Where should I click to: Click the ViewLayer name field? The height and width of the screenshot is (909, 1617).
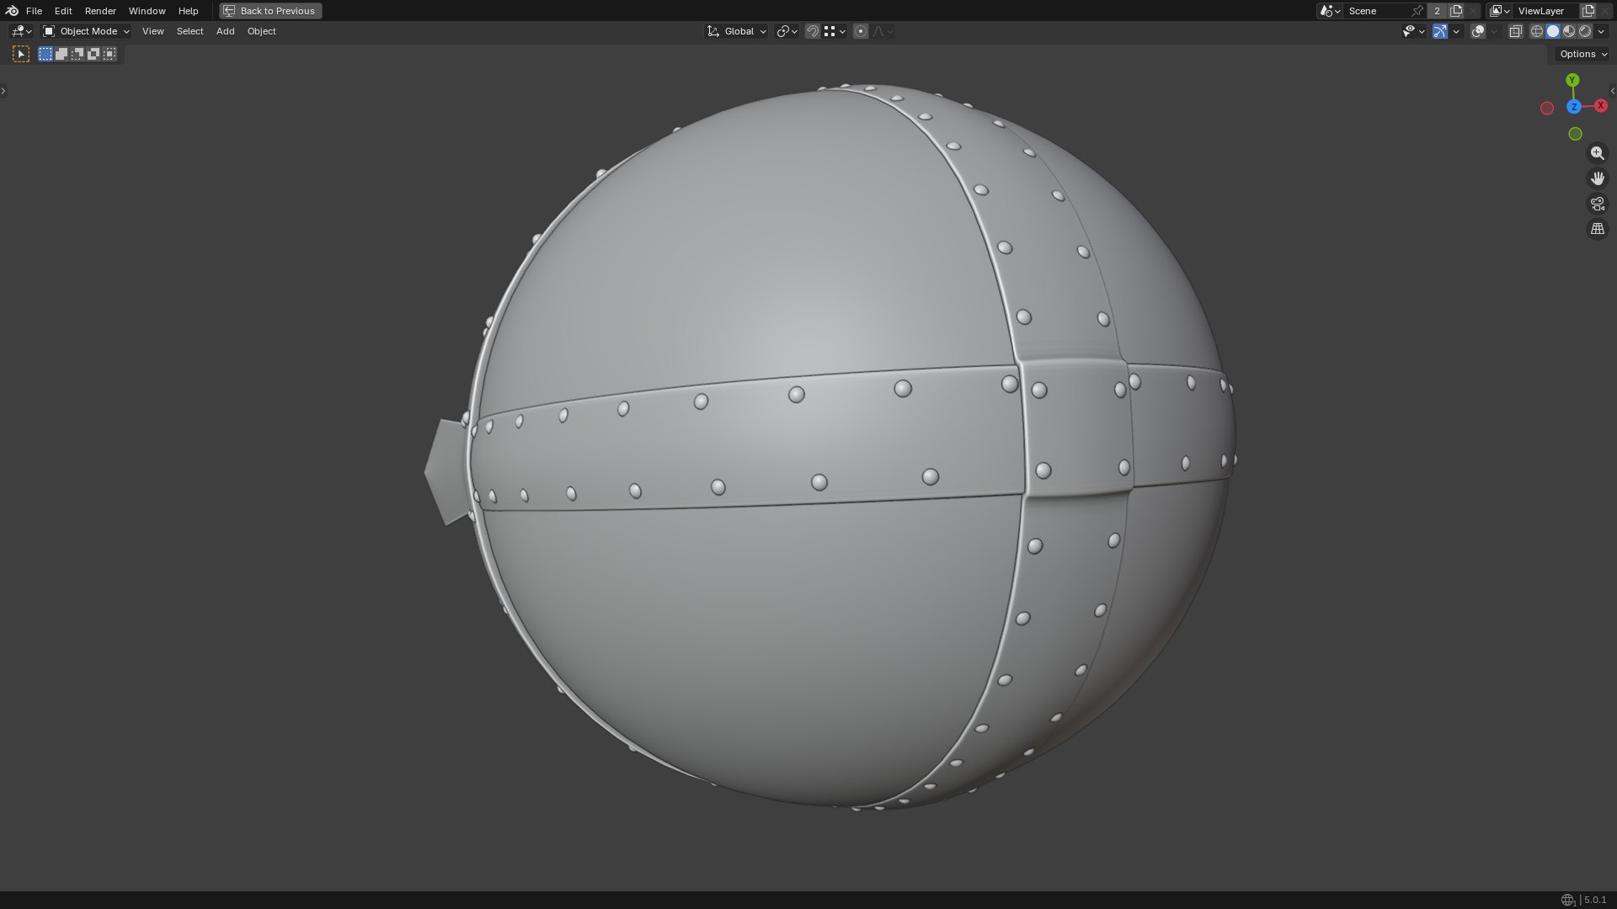1546,11
